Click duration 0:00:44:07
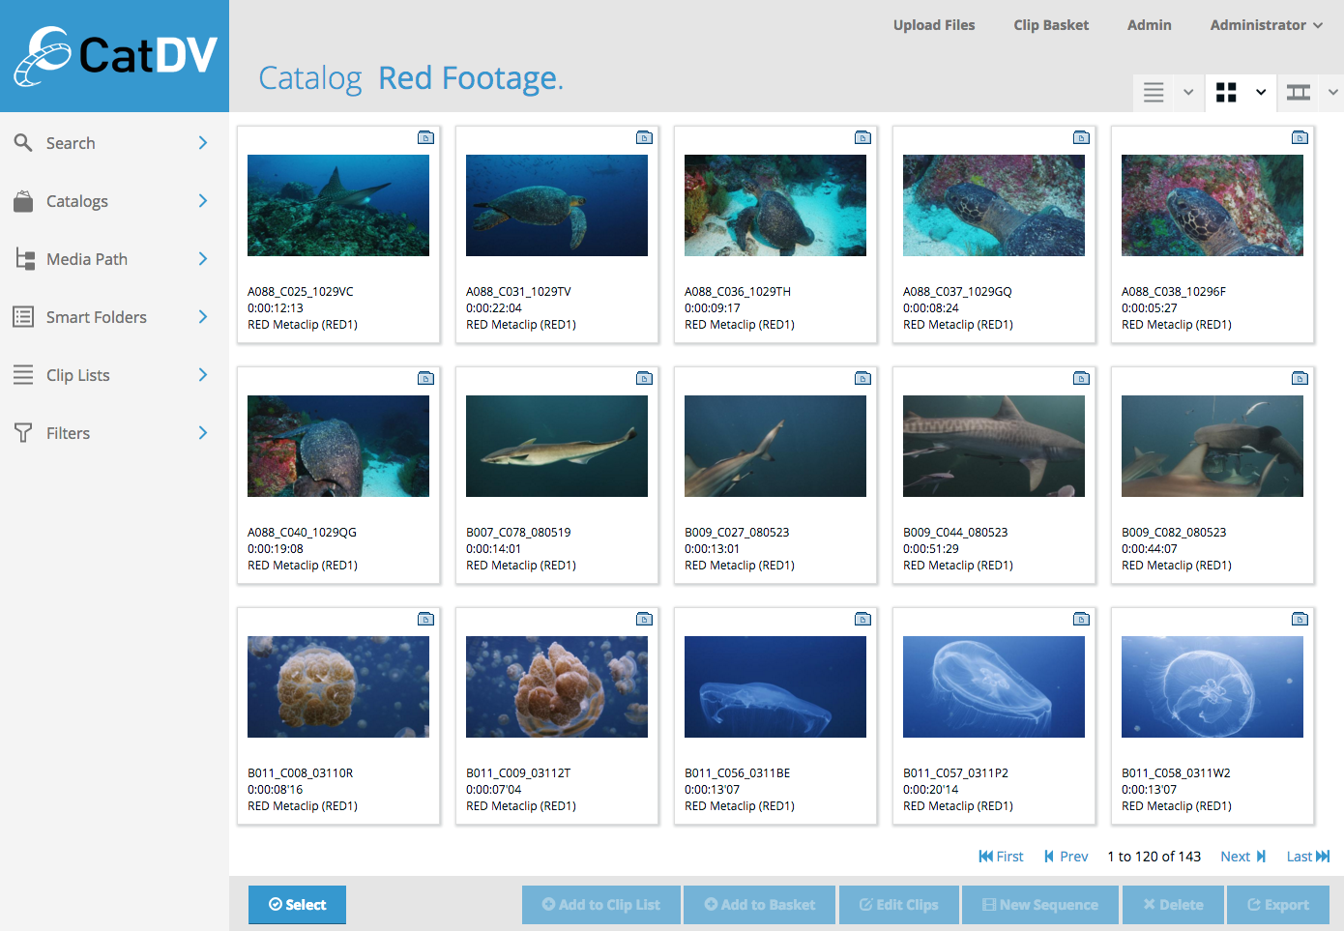 [x=1150, y=549]
